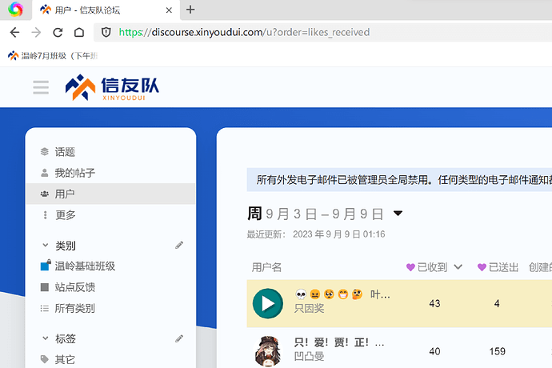Click the email disabled notice banner
Image resolution: width=552 pixels, height=368 pixels.
[399, 179]
